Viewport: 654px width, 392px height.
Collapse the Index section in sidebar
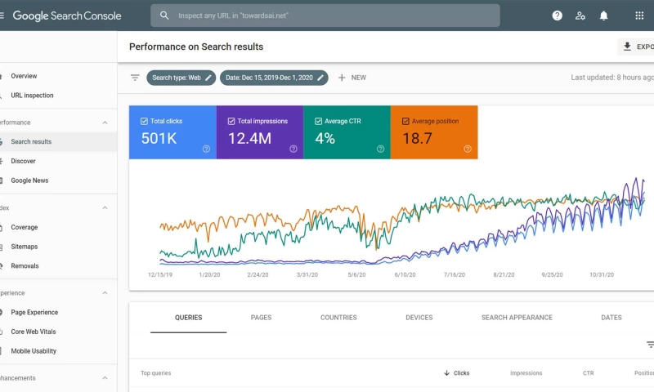coord(105,208)
